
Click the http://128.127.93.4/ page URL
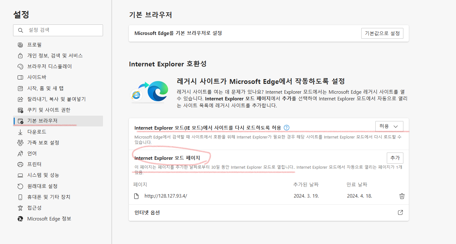pyautogui.click(x=166, y=196)
